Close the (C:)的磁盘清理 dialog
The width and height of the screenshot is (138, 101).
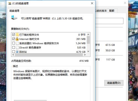(92, 3)
